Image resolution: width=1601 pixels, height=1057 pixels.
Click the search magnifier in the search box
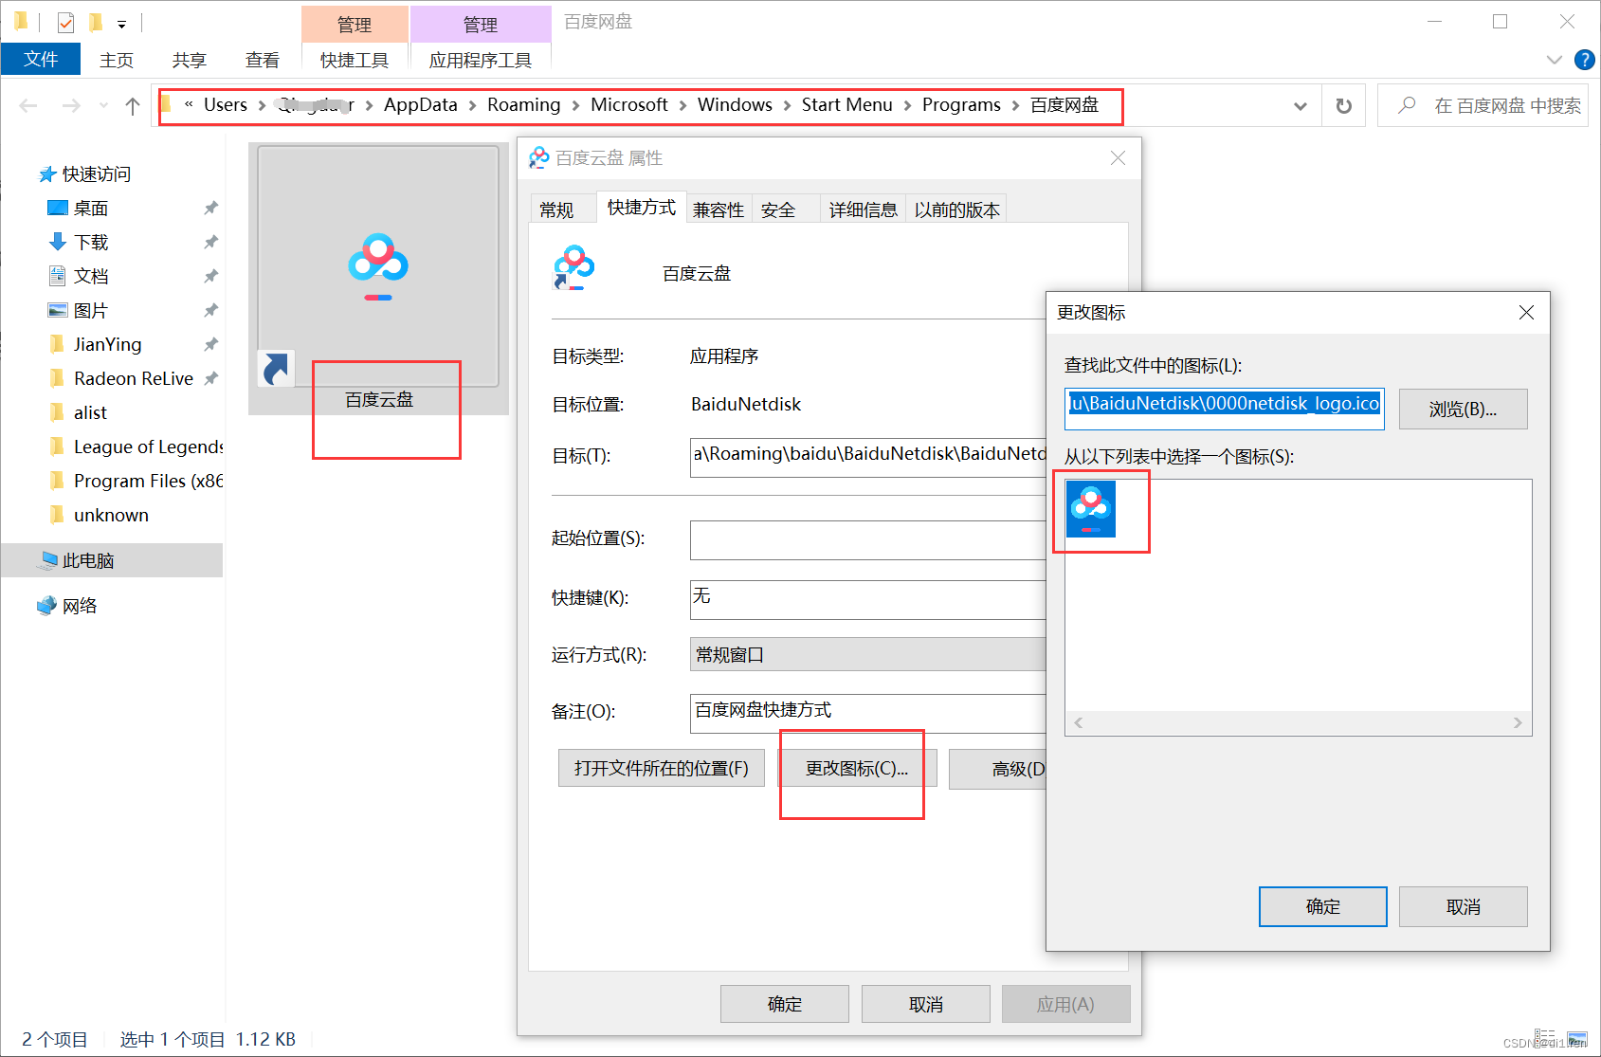1407,105
